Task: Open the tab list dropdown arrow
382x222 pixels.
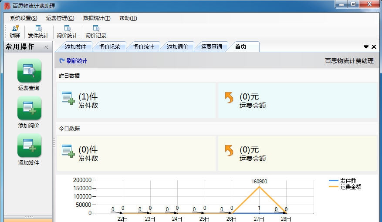Action: click(366, 46)
